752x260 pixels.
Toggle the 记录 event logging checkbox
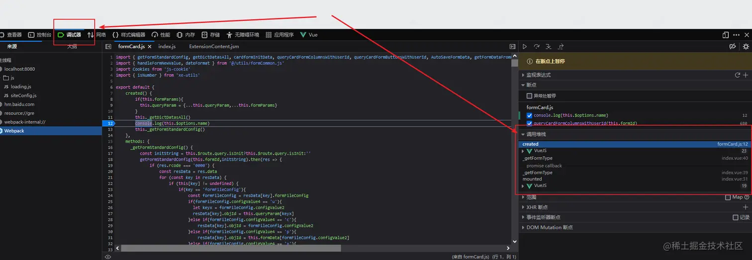coord(736,217)
